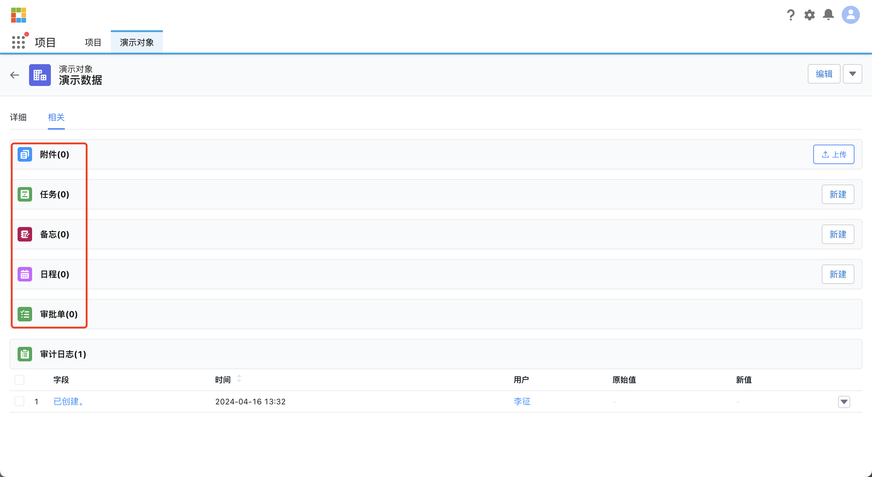This screenshot has width=872, height=477.
Task: Expand dropdown next to 编辑 button
Action: pyautogui.click(x=852, y=74)
